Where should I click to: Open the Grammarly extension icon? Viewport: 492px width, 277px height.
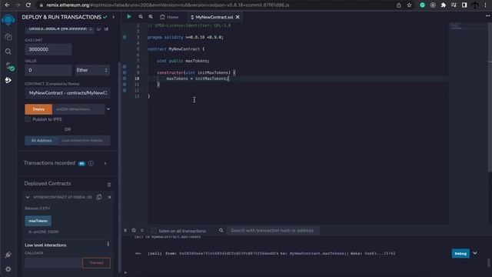(x=422, y=5)
